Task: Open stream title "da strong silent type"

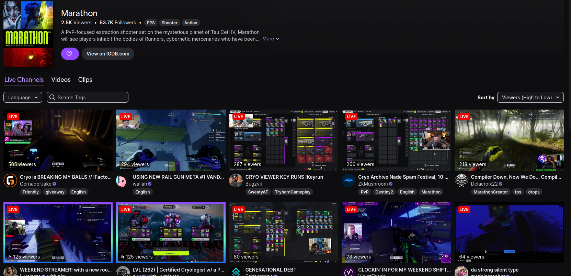Action: point(495,270)
